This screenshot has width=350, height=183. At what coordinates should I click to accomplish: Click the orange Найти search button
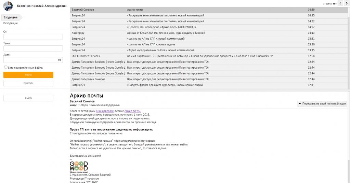28,75
